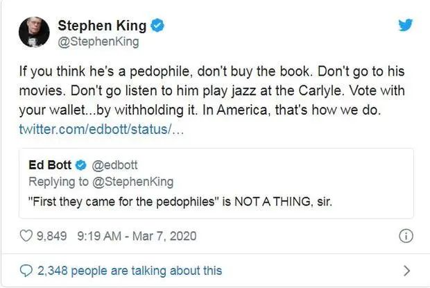The width and height of the screenshot is (430, 288).
Task: Click Stephen King's verified badge
Action: (x=159, y=26)
